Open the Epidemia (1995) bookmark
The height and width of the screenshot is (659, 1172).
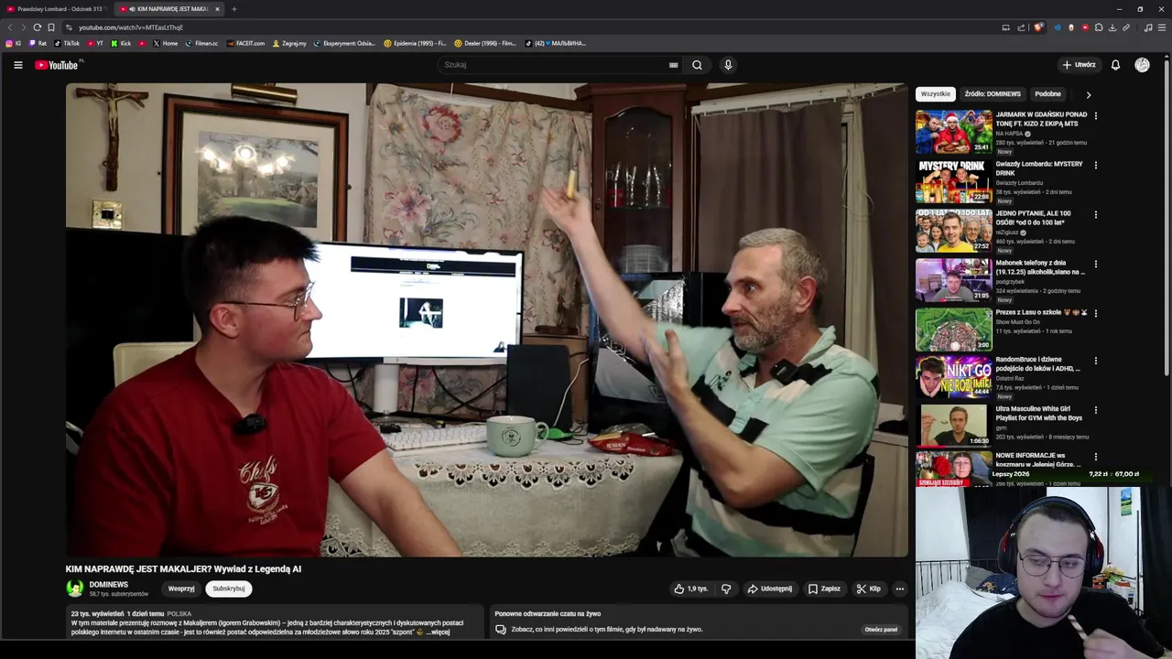pyautogui.click(x=416, y=43)
